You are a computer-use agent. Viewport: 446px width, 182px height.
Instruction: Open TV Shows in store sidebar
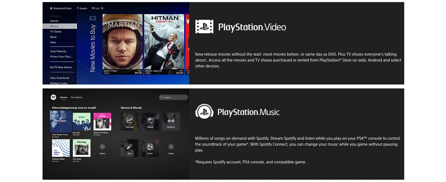pos(56,32)
